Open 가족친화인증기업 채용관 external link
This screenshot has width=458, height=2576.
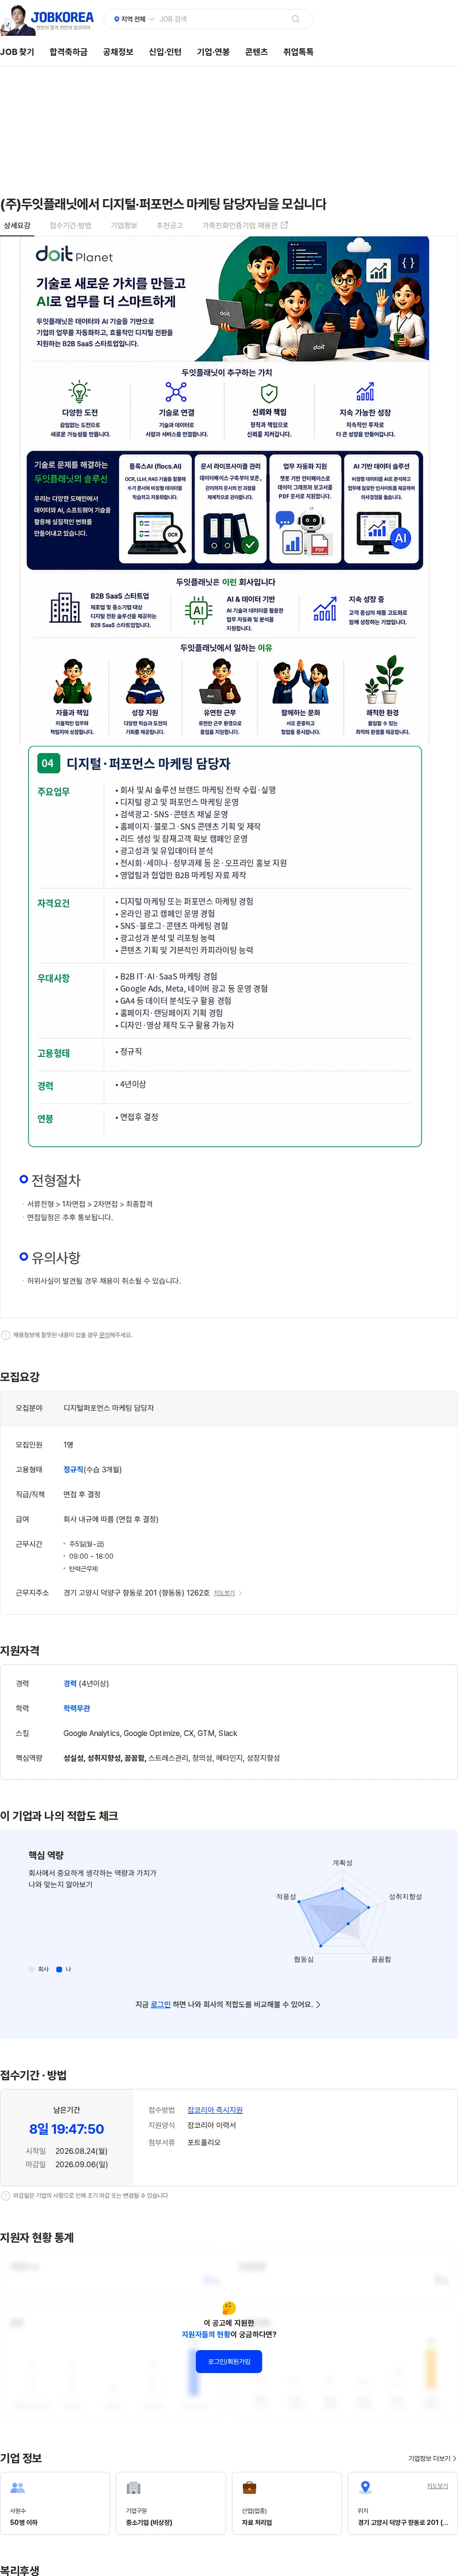[x=245, y=226]
